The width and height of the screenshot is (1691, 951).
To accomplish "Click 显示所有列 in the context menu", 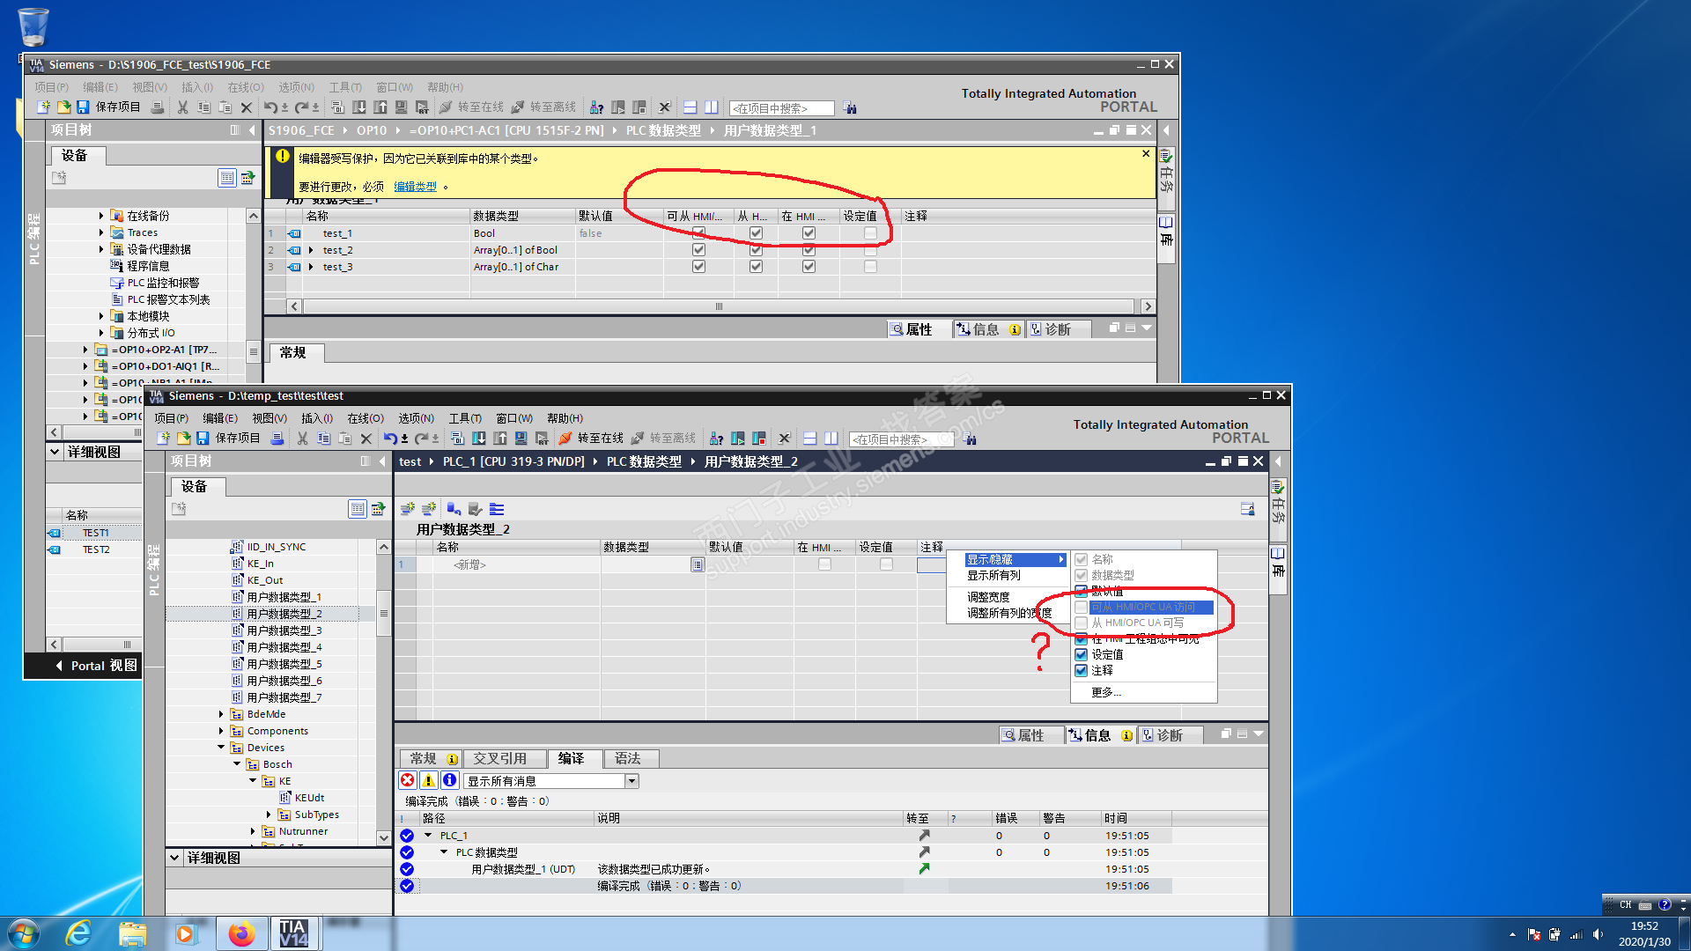I will (x=993, y=576).
